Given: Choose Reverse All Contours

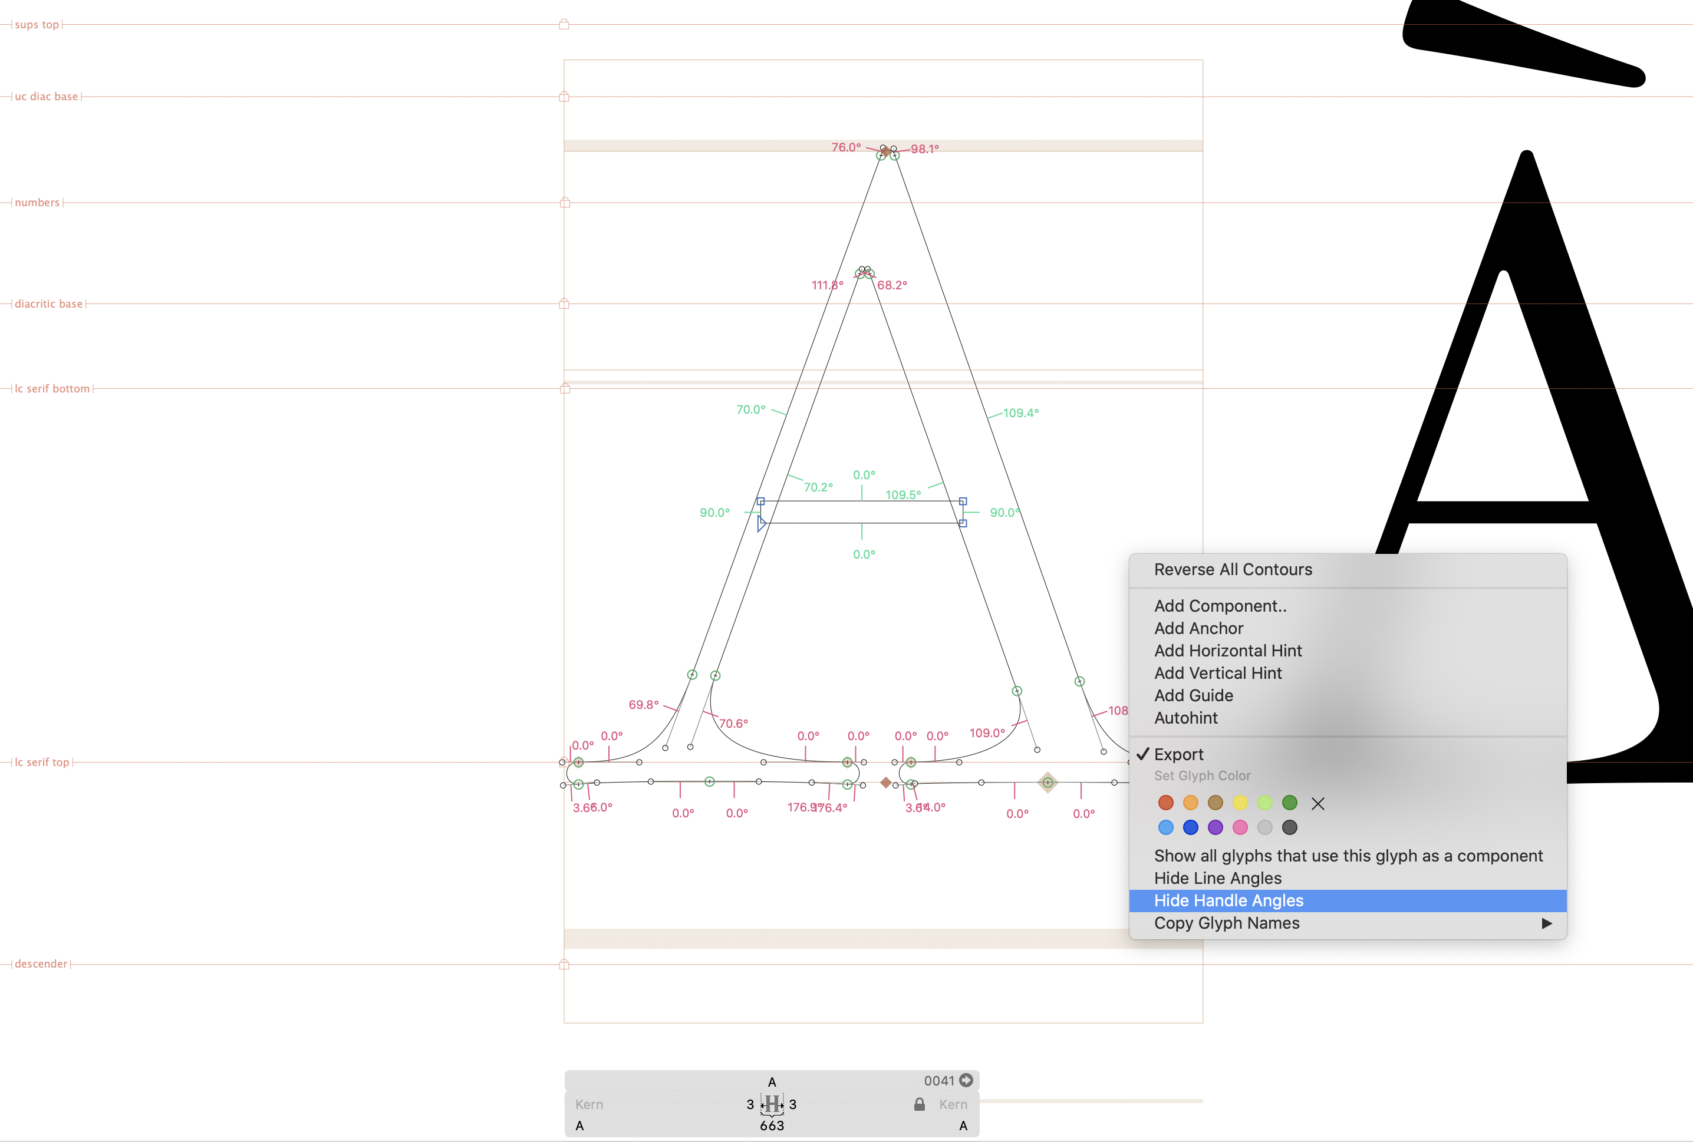Looking at the screenshot, I should (x=1233, y=570).
